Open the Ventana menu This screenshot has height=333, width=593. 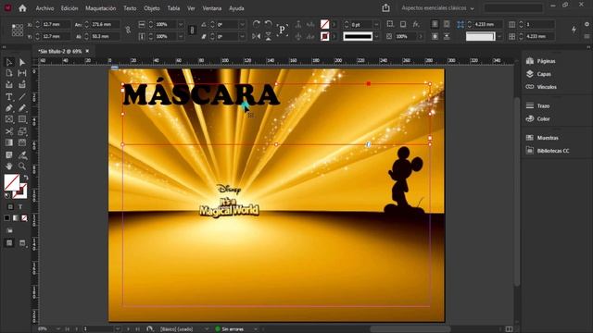click(212, 8)
